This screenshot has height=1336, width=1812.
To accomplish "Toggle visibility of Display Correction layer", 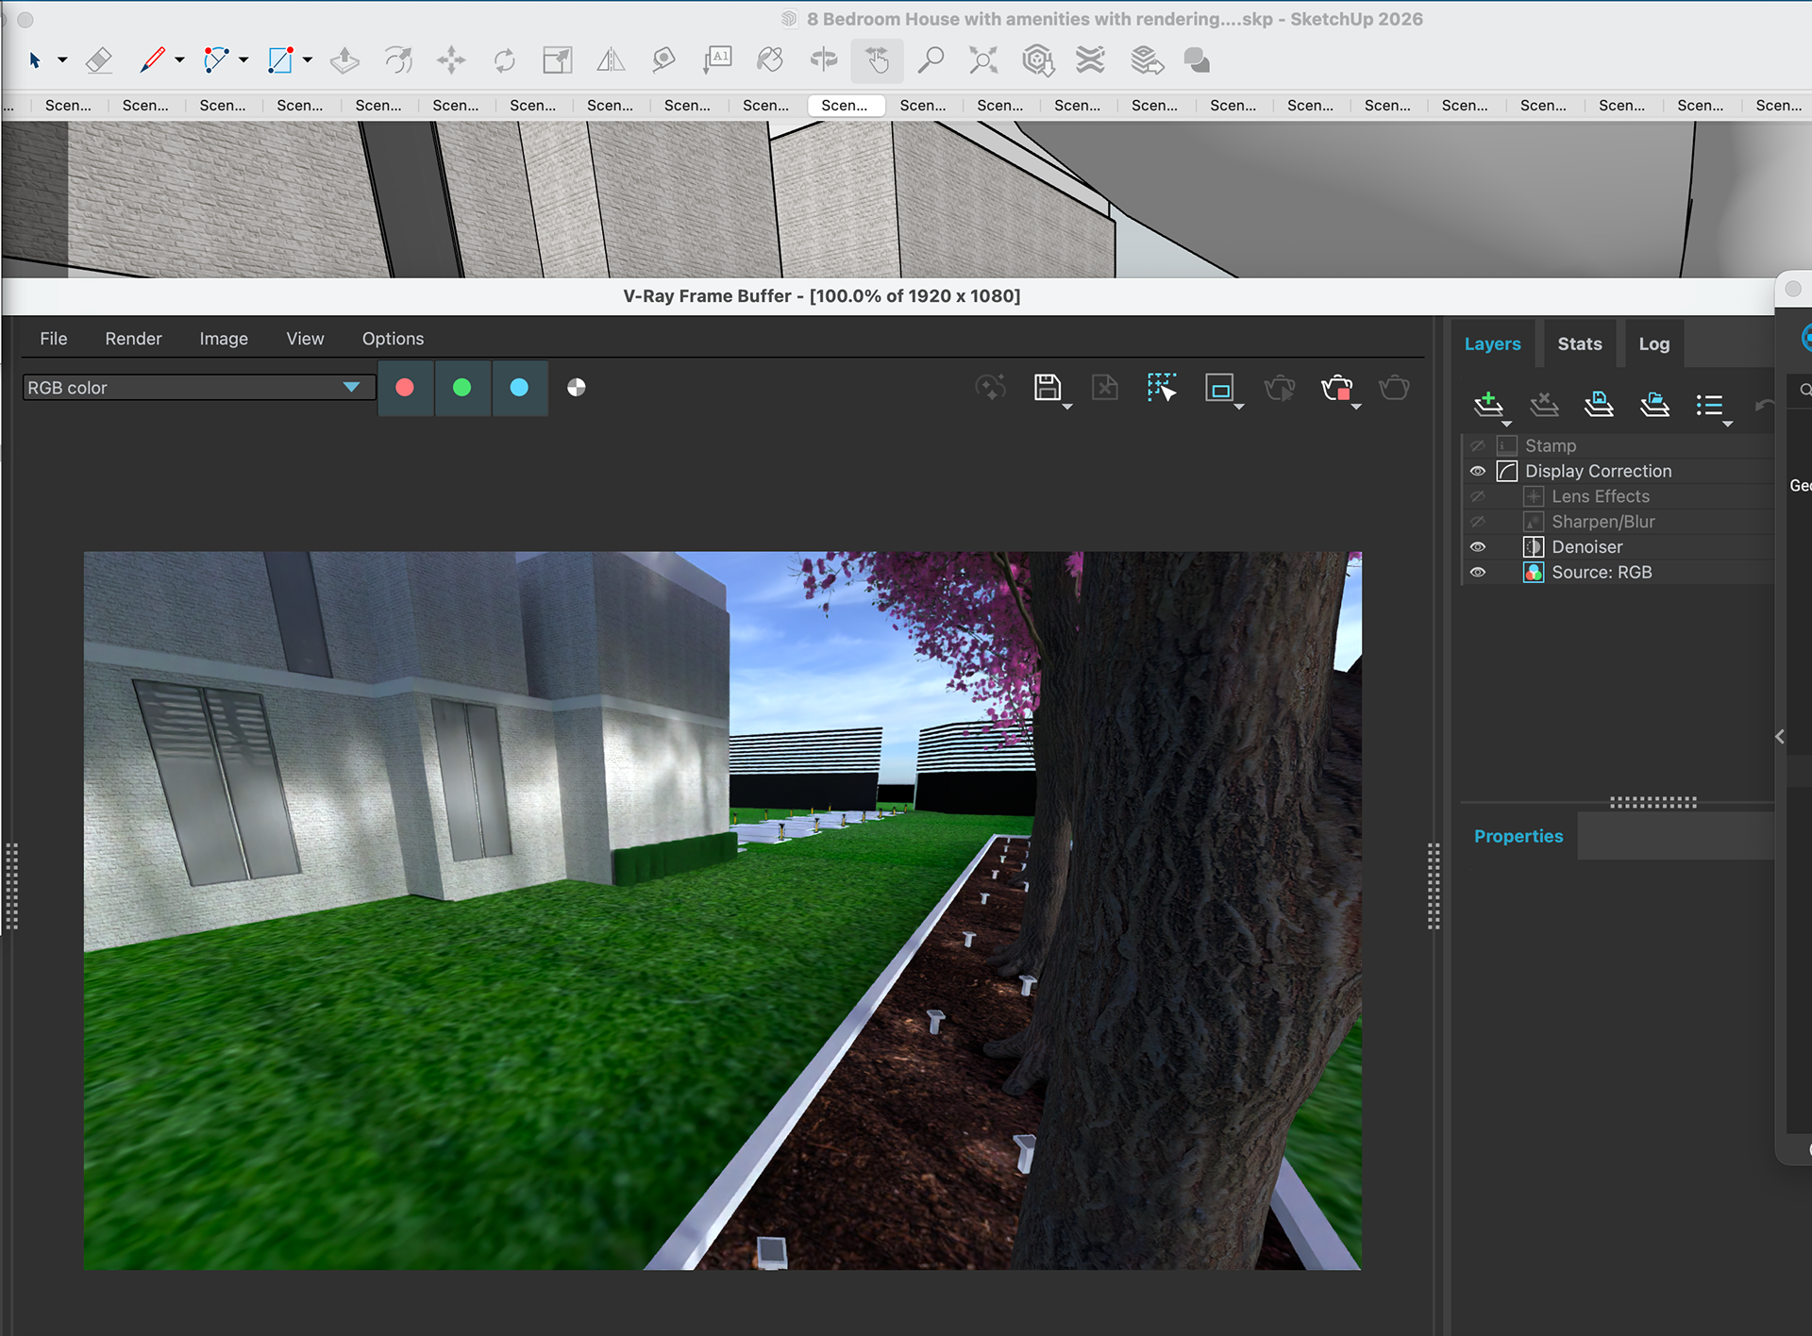I will (x=1478, y=472).
